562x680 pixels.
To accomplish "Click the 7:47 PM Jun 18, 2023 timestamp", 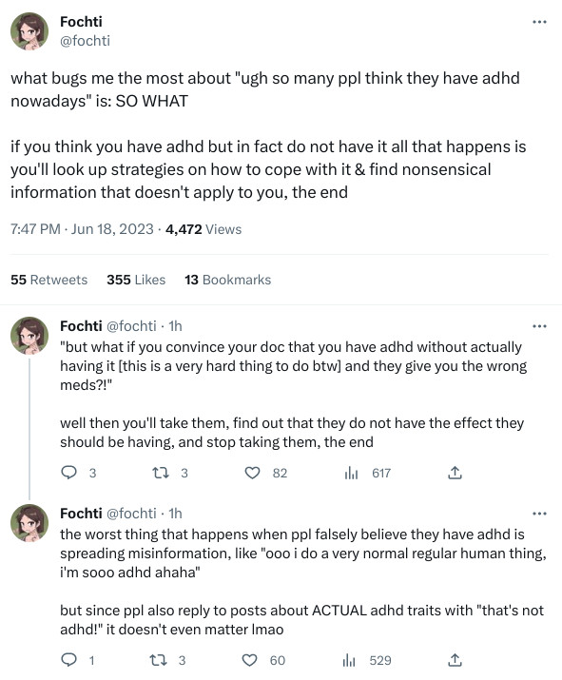I will pos(82,229).
